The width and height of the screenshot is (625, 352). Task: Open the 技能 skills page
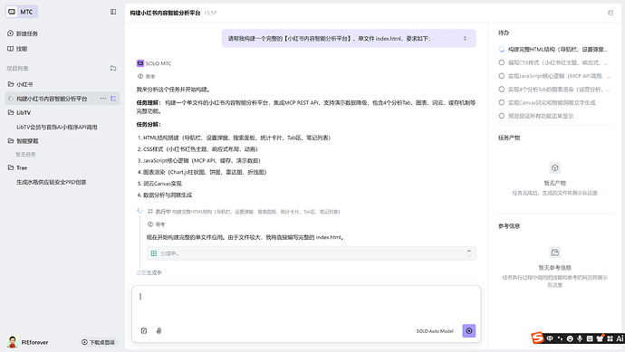click(x=17, y=49)
